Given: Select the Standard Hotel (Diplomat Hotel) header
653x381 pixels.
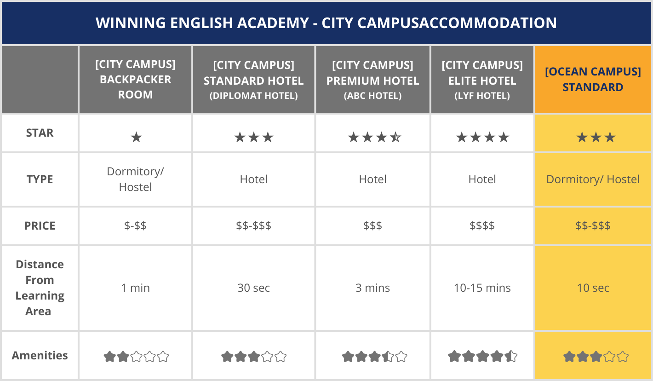Looking at the screenshot, I should 253,80.
